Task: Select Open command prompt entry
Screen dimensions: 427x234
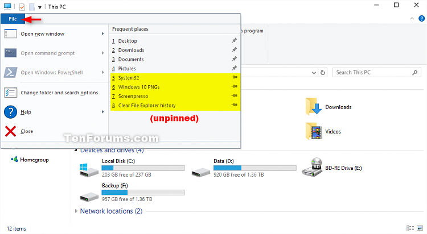Action: 55,53
